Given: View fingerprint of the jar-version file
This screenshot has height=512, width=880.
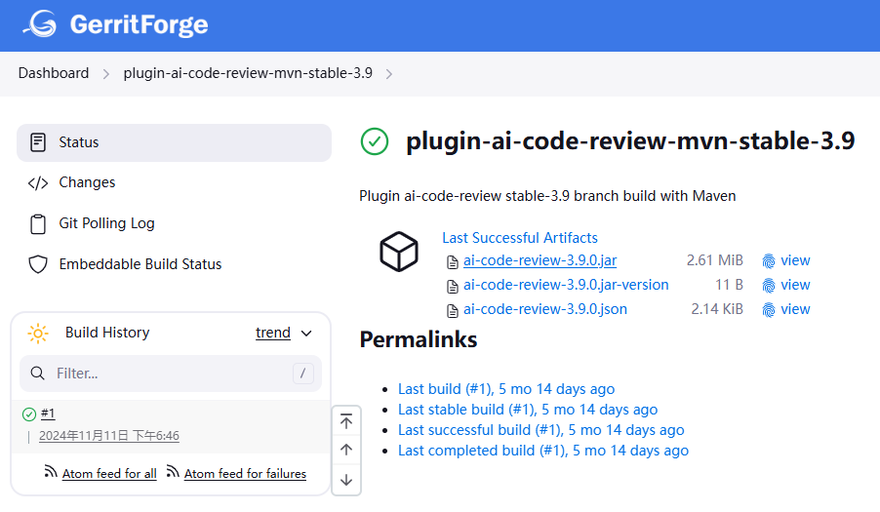Looking at the screenshot, I should pos(795,285).
